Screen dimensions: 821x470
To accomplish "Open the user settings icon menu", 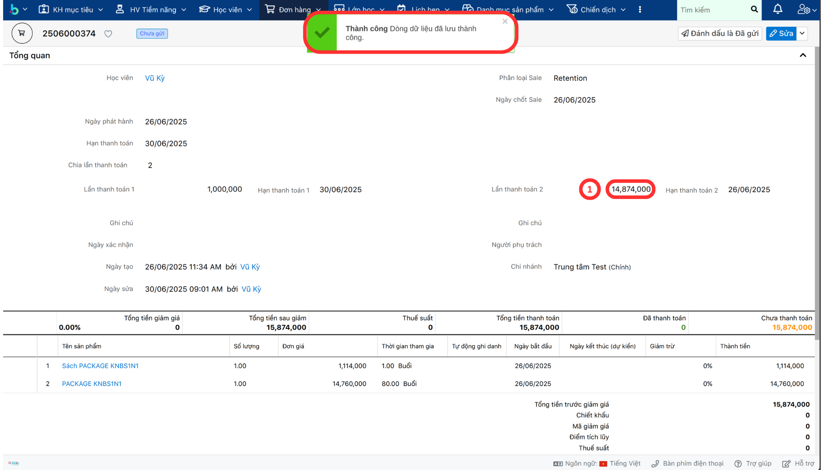I will pos(806,9).
